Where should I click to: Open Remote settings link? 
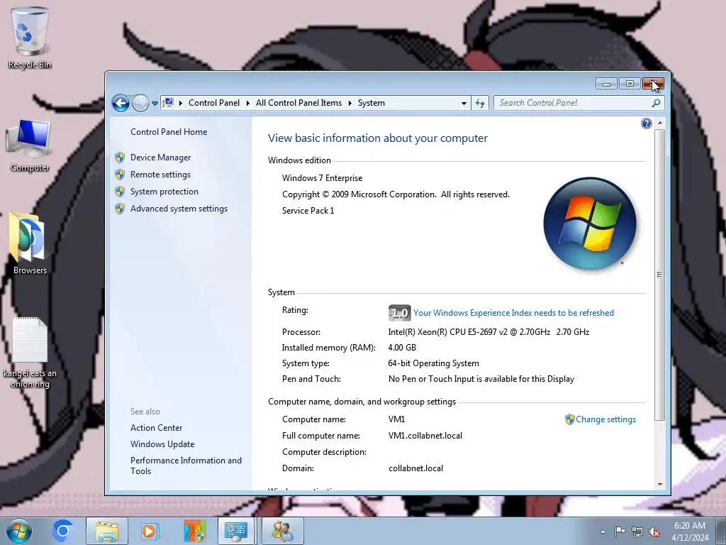(x=160, y=175)
